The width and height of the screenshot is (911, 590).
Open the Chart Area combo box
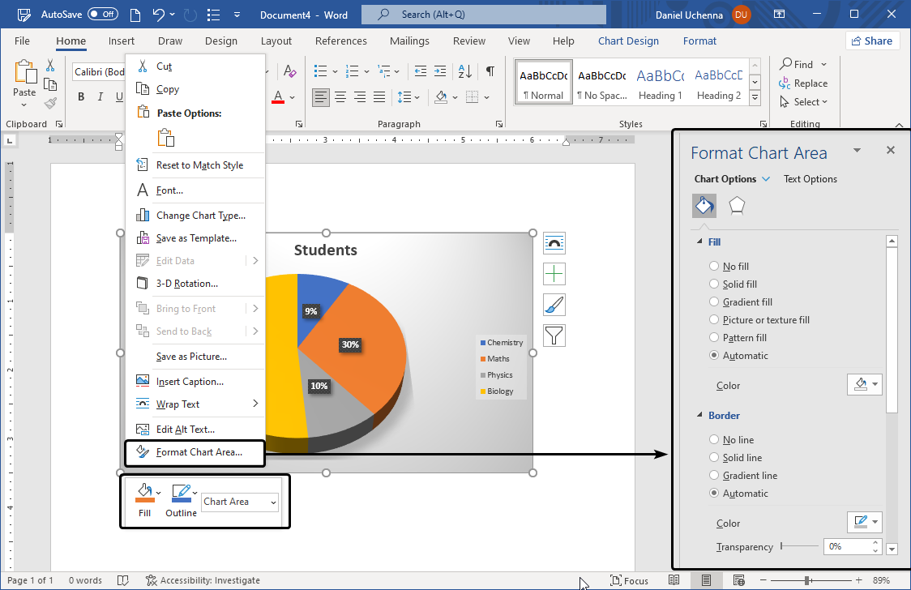point(240,502)
